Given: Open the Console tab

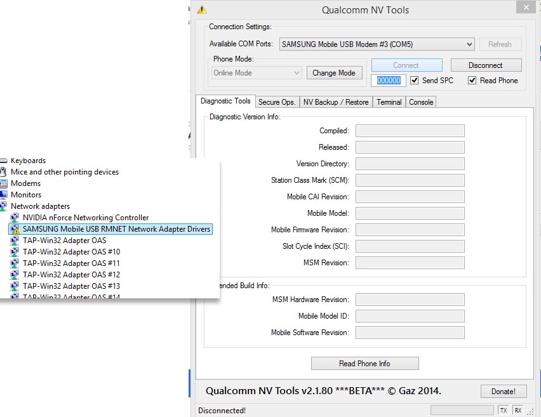Looking at the screenshot, I should pos(421,102).
